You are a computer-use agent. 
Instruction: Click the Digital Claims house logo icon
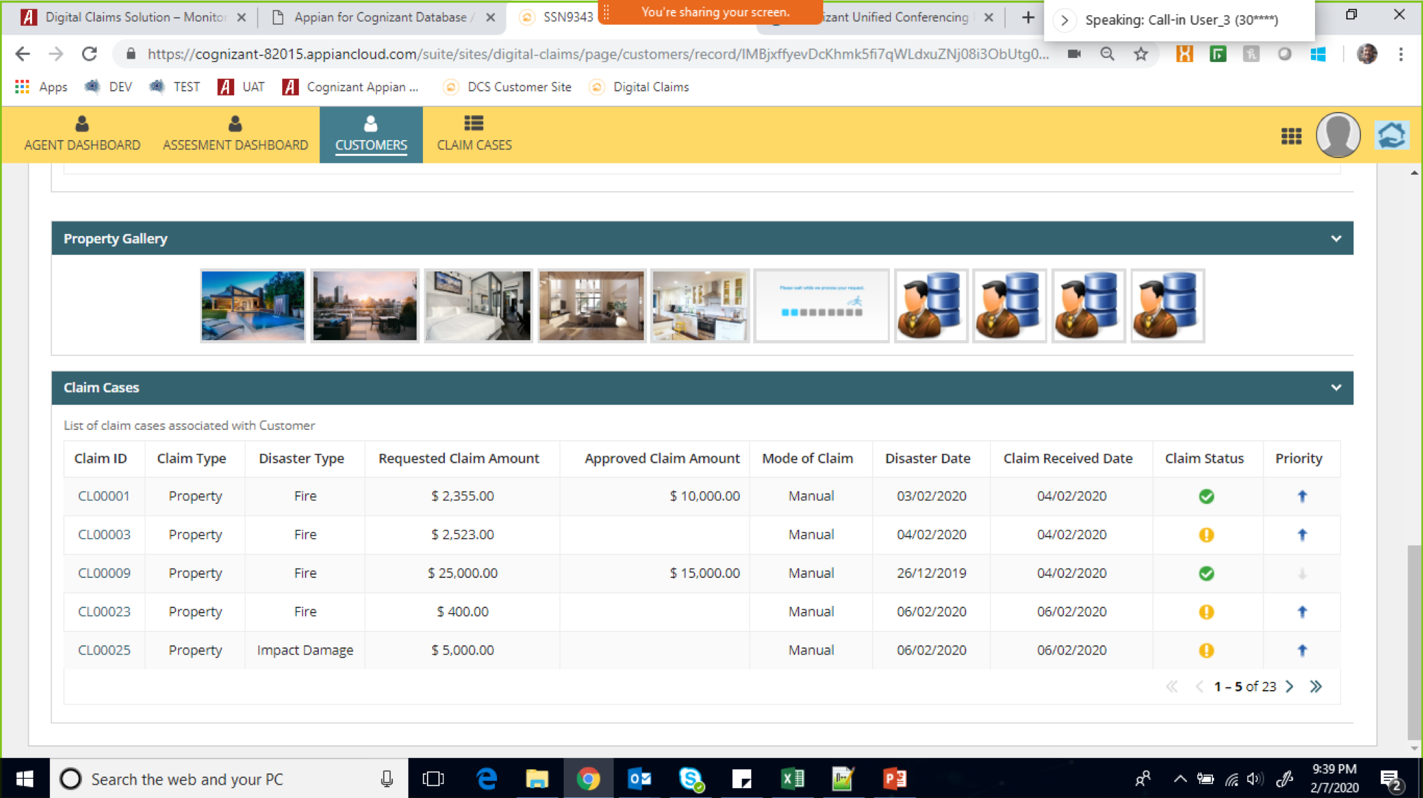(1392, 135)
